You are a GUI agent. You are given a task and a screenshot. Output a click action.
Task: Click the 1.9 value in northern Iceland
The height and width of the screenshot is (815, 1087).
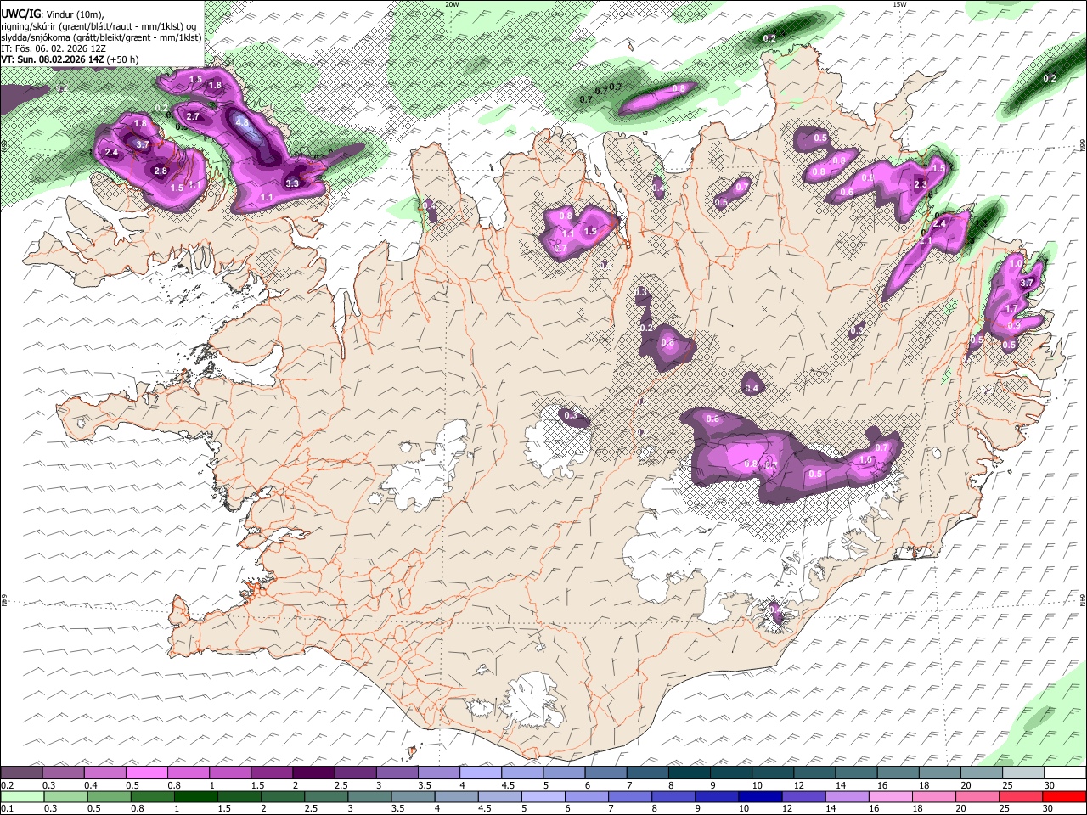click(590, 231)
